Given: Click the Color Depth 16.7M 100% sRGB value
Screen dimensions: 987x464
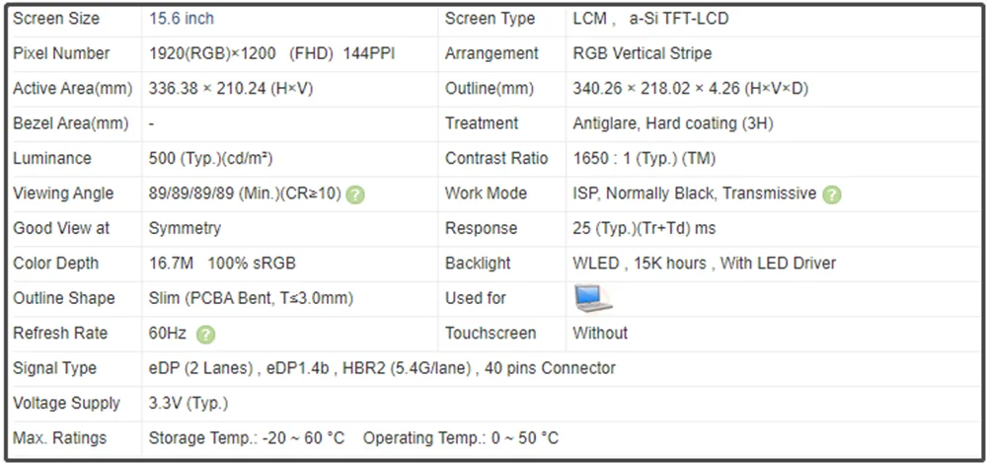Looking at the screenshot, I should click(222, 264).
